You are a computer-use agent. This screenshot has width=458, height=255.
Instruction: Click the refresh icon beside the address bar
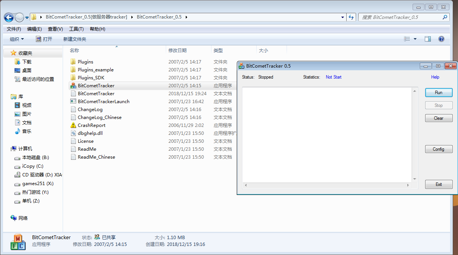(x=351, y=17)
